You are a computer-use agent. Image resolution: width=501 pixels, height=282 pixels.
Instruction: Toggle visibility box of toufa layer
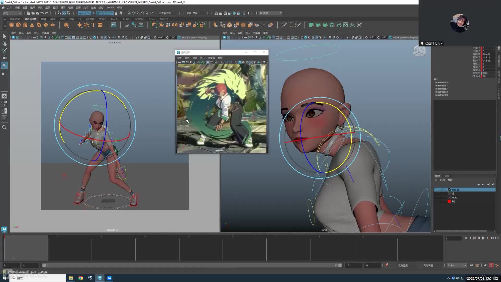pyautogui.click(x=436, y=197)
